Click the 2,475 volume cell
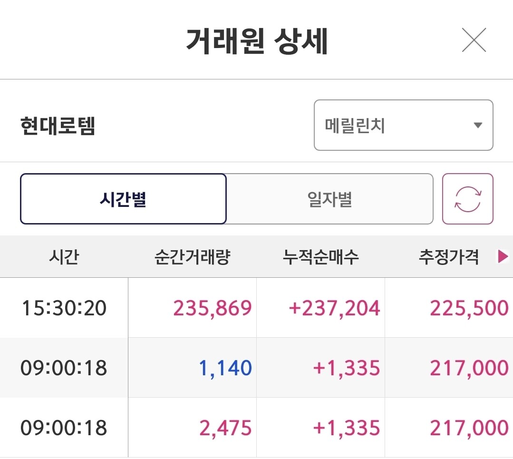This screenshot has height=459, width=513. tap(225, 428)
